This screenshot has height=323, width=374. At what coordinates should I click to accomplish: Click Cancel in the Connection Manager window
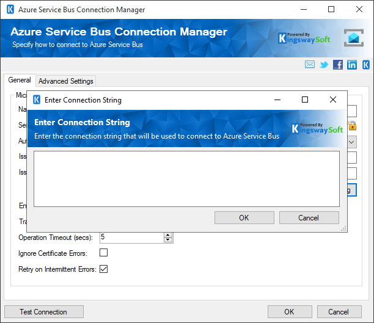coord(339,312)
